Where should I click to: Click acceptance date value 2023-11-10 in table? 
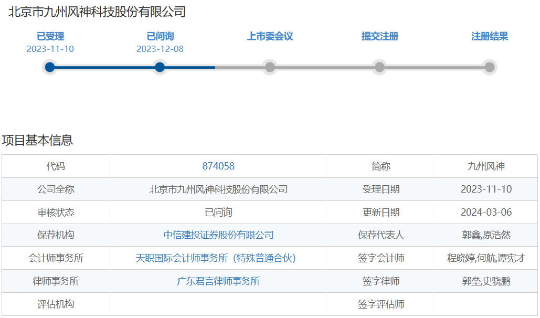(x=486, y=189)
